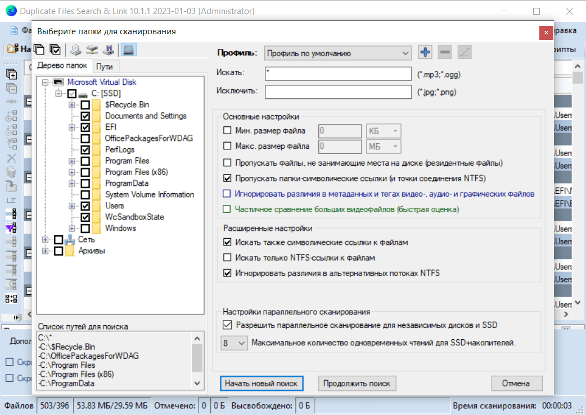586x415 pixels.
Task: Expand the Сеть tree node
Action: [x=45, y=240]
